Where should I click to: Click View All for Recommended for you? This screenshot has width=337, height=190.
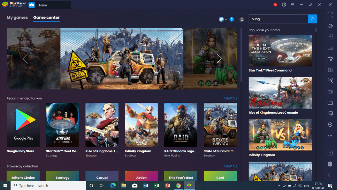(x=231, y=98)
